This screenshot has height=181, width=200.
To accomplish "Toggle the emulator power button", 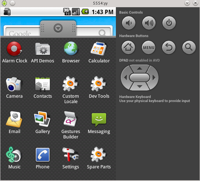I will pos(169,23).
